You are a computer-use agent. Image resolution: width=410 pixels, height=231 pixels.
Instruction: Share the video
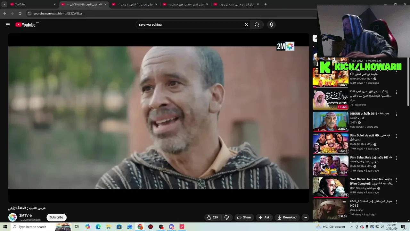tap(244, 218)
